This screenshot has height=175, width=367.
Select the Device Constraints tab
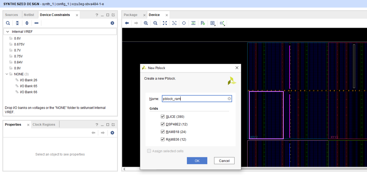(55, 15)
